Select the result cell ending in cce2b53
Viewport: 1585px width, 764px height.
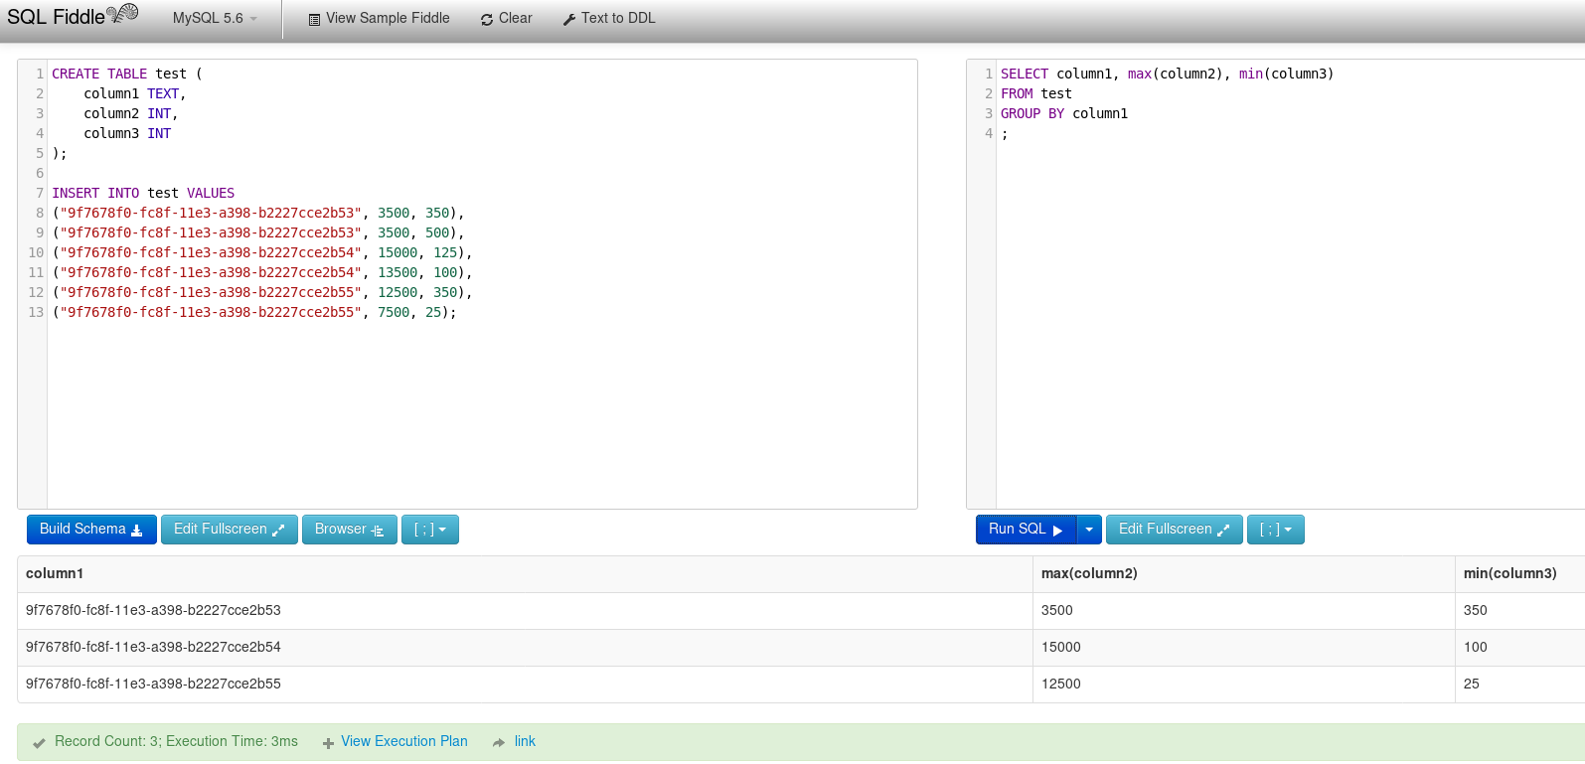pos(525,610)
